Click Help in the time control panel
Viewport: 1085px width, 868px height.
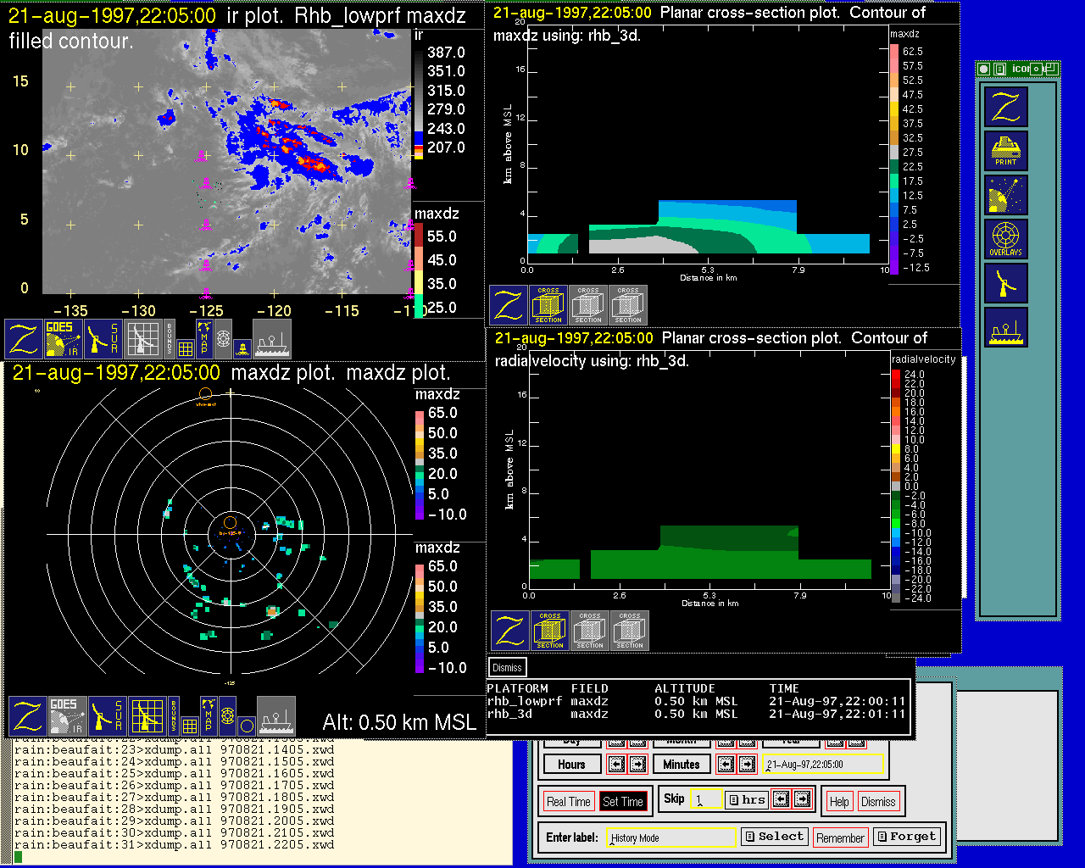(839, 802)
